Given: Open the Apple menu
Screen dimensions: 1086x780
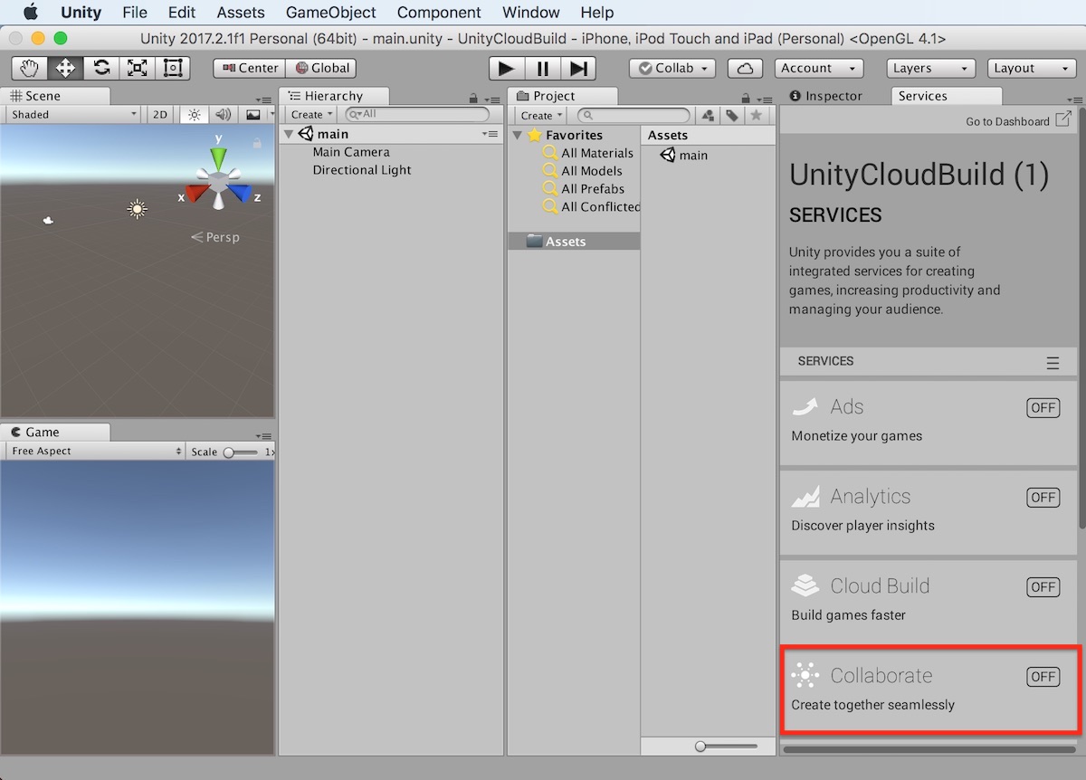Looking at the screenshot, I should click(x=31, y=13).
